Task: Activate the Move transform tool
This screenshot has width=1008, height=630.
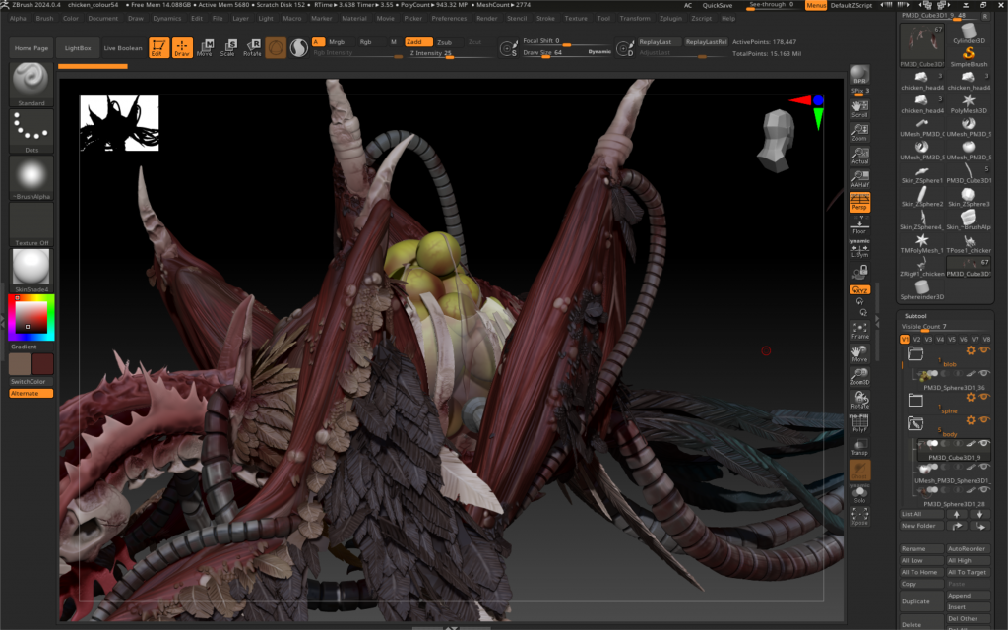Action: pos(205,47)
